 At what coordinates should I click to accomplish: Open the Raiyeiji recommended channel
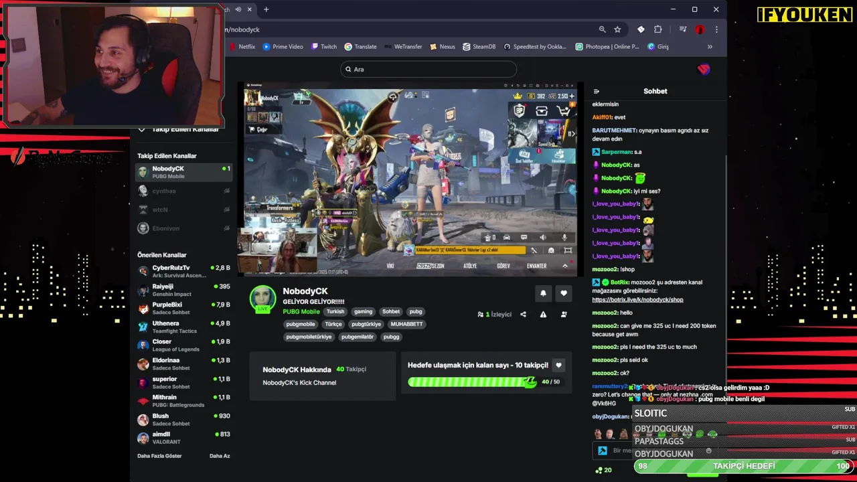183,290
